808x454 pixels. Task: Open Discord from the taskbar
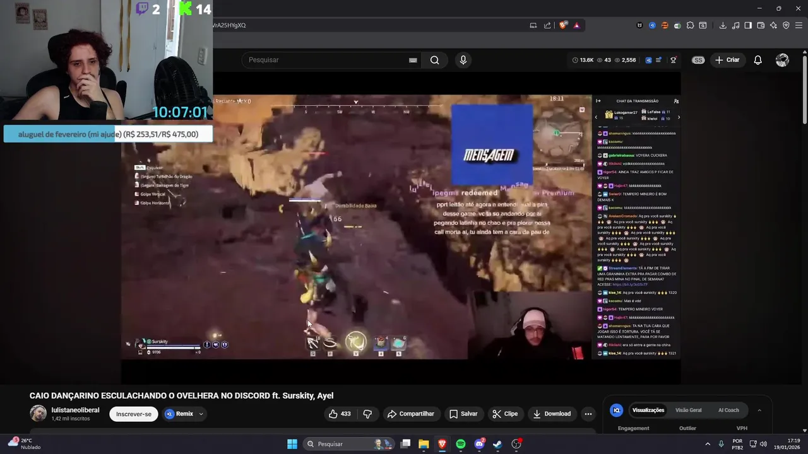(479, 444)
